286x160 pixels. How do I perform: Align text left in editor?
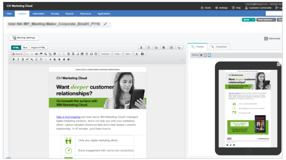(55, 59)
